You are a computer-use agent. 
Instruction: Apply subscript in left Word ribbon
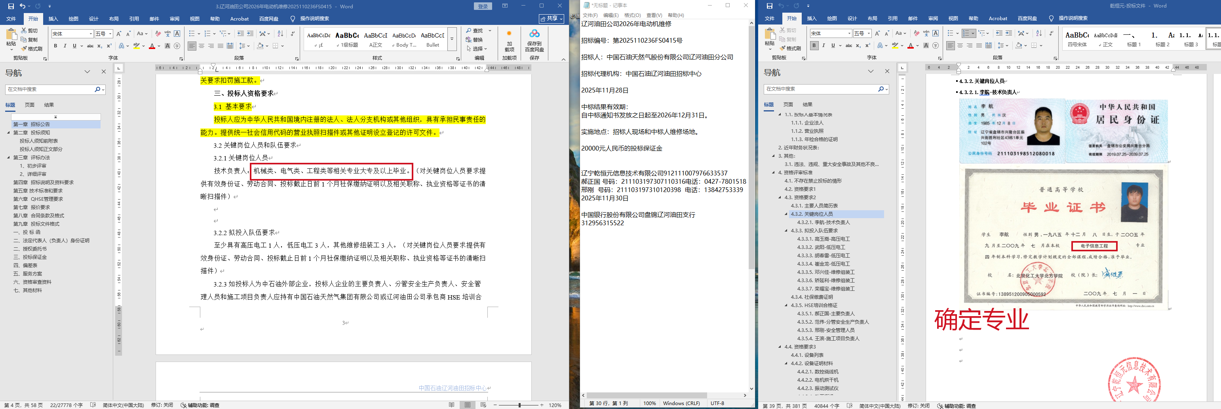99,46
